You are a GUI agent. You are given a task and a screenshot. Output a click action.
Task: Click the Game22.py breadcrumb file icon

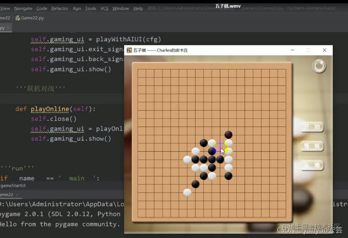(x=18, y=18)
